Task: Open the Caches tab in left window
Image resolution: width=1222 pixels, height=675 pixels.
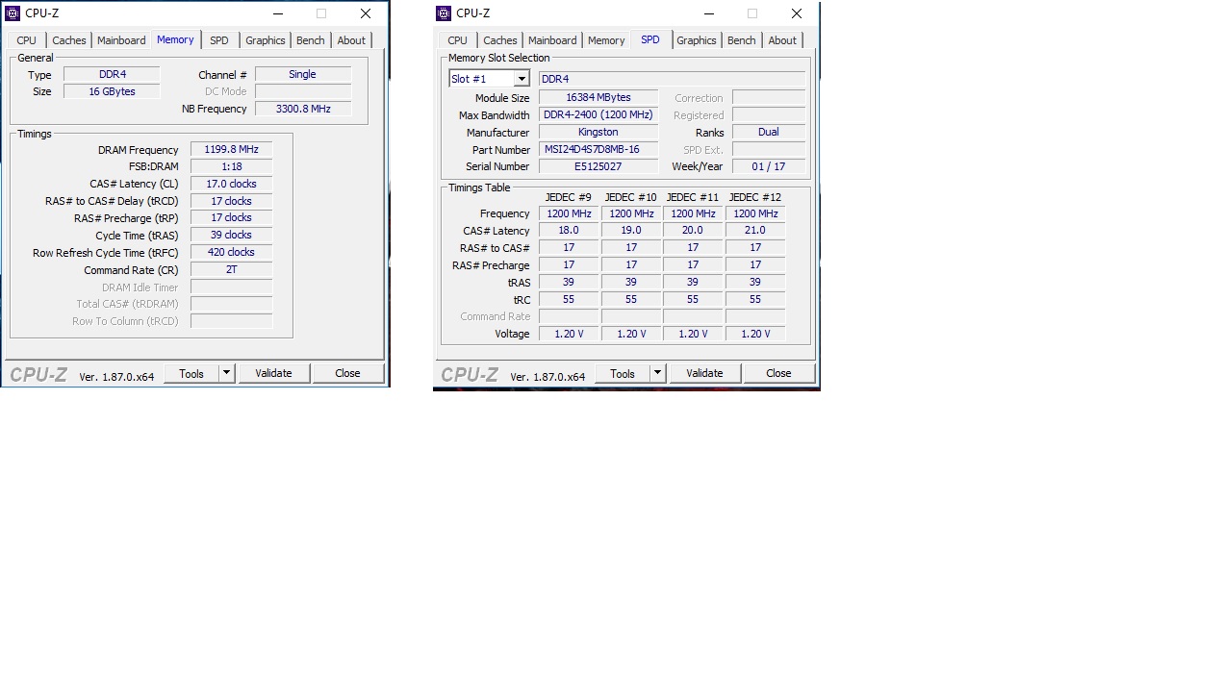Action: 69,40
